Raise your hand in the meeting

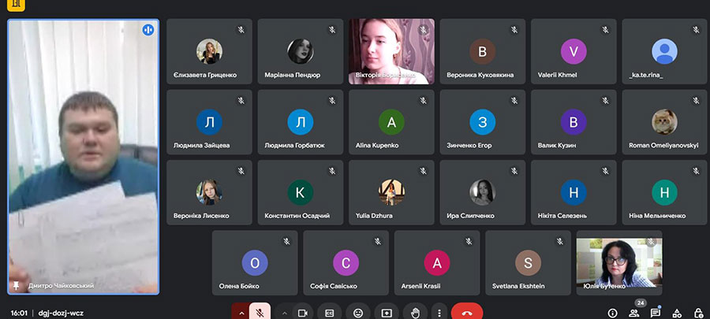[x=416, y=312]
